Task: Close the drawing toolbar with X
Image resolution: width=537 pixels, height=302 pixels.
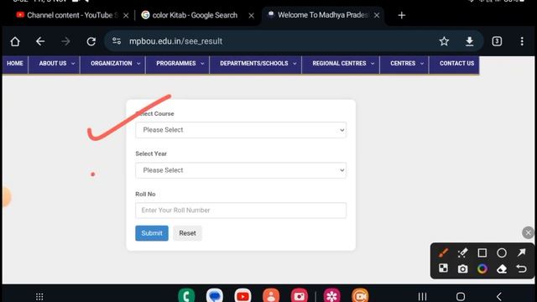Action: 528,233
